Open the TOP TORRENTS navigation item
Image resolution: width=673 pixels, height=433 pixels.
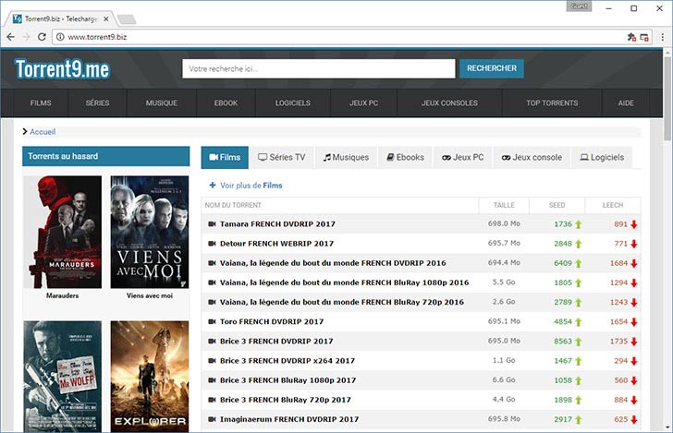pyautogui.click(x=552, y=102)
